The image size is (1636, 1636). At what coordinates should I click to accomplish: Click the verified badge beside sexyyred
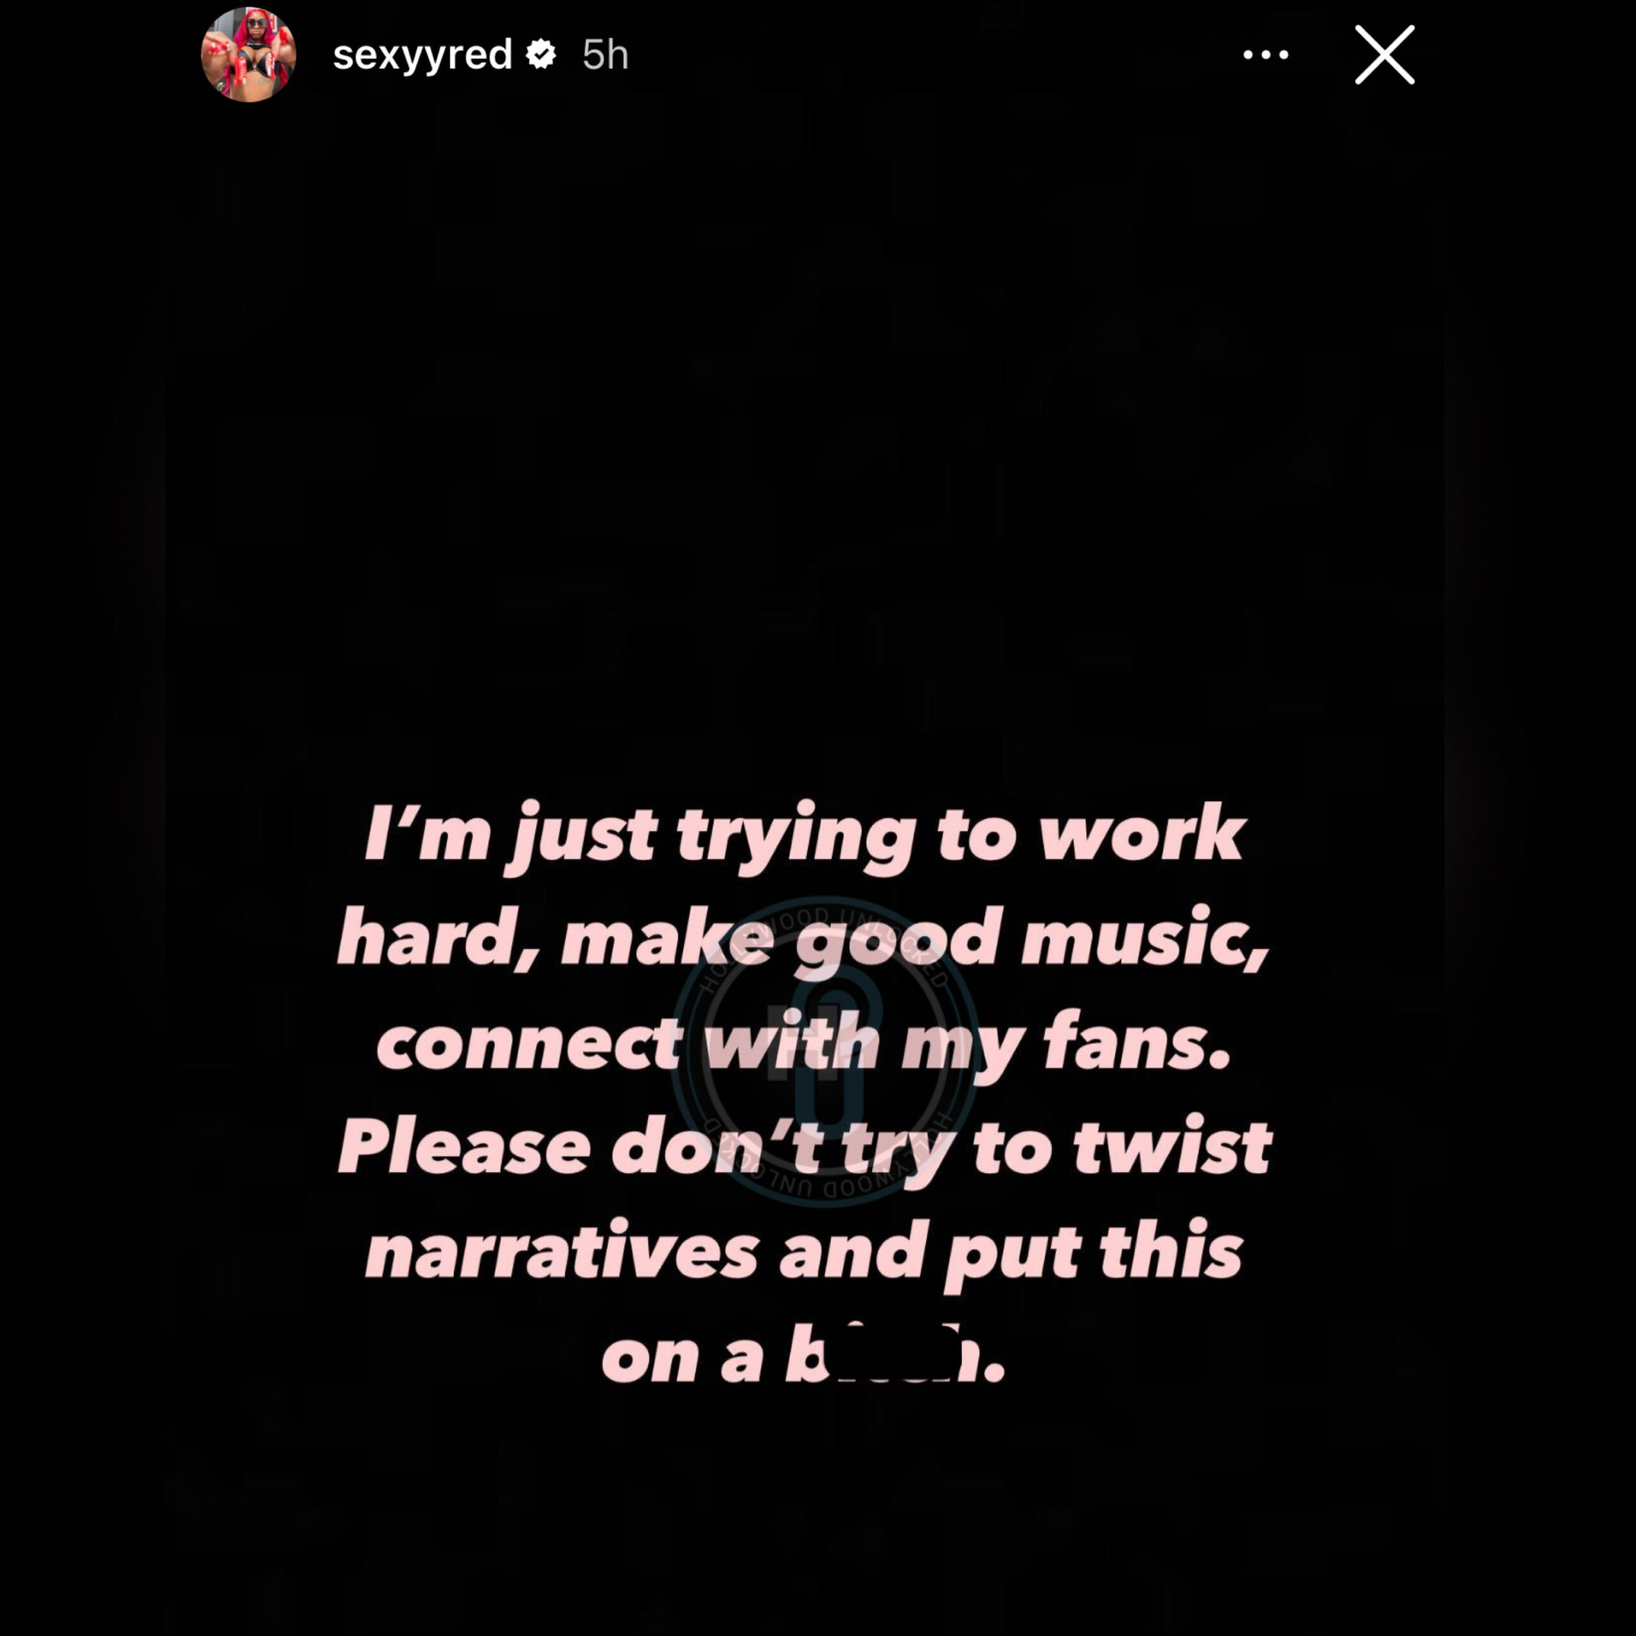tap(541, 55)
